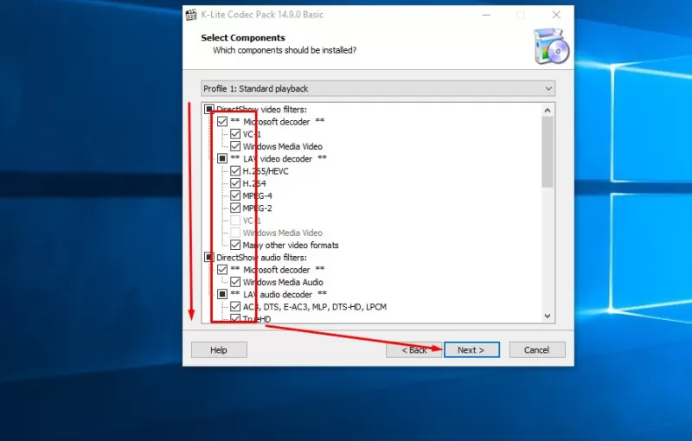Image resolution: width=692 pixels, height=441 pixels.
Task: Uncheck the Windows Media Audio checkbox
Action: [235, 282]
